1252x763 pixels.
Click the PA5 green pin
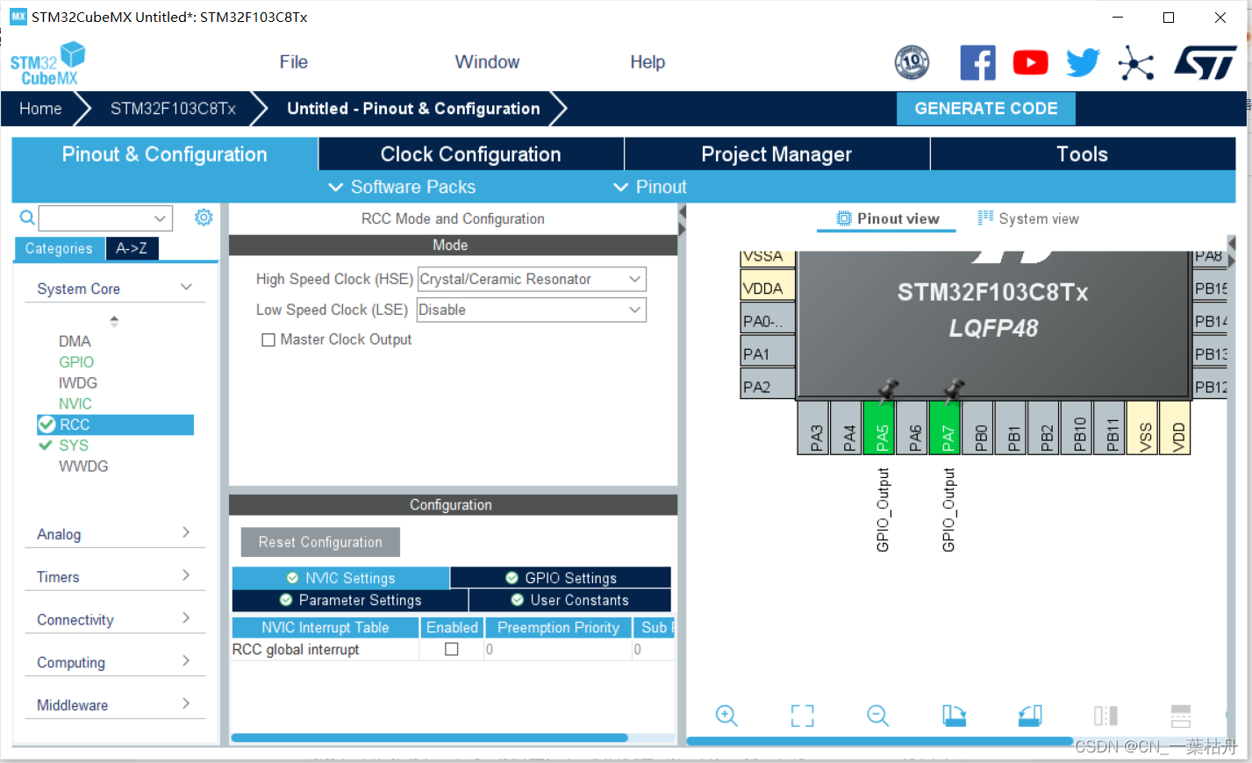[879, 428]
